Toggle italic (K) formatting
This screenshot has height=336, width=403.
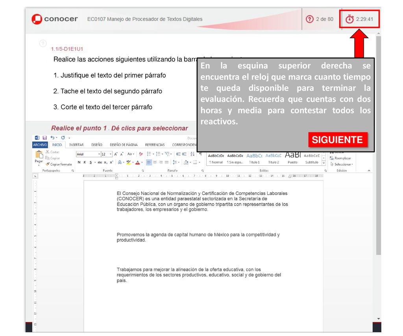click(x=85, y=162)
